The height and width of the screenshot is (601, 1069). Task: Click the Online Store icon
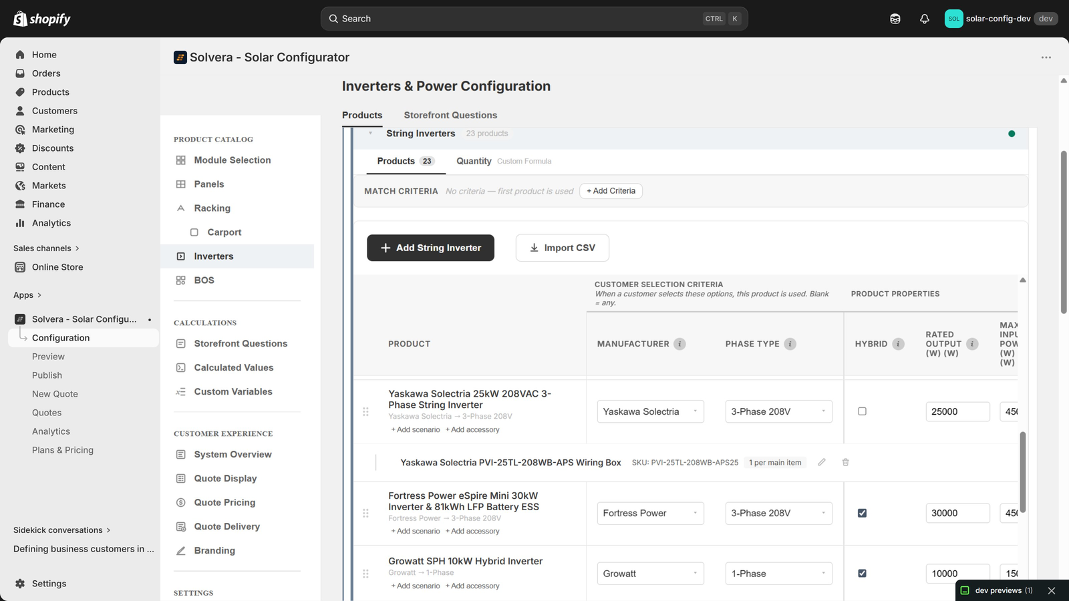(20, 267)
